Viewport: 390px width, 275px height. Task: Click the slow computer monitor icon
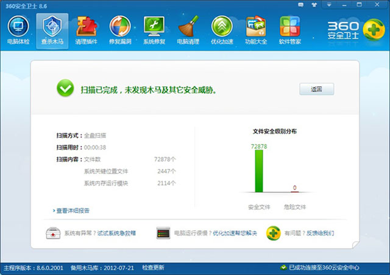pos(163,233)
